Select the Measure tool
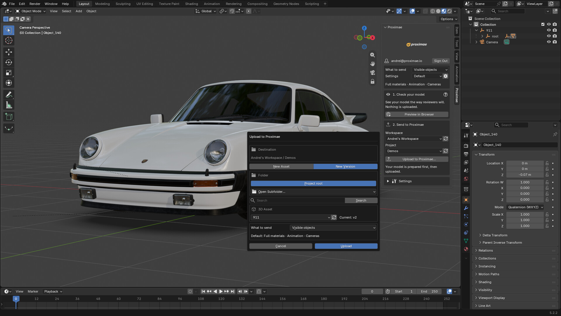Viewport: 561px width, 316px height. click(9, 105)
